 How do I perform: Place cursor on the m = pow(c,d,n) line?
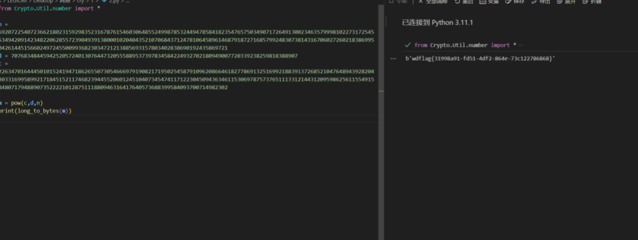click(22, 103)
